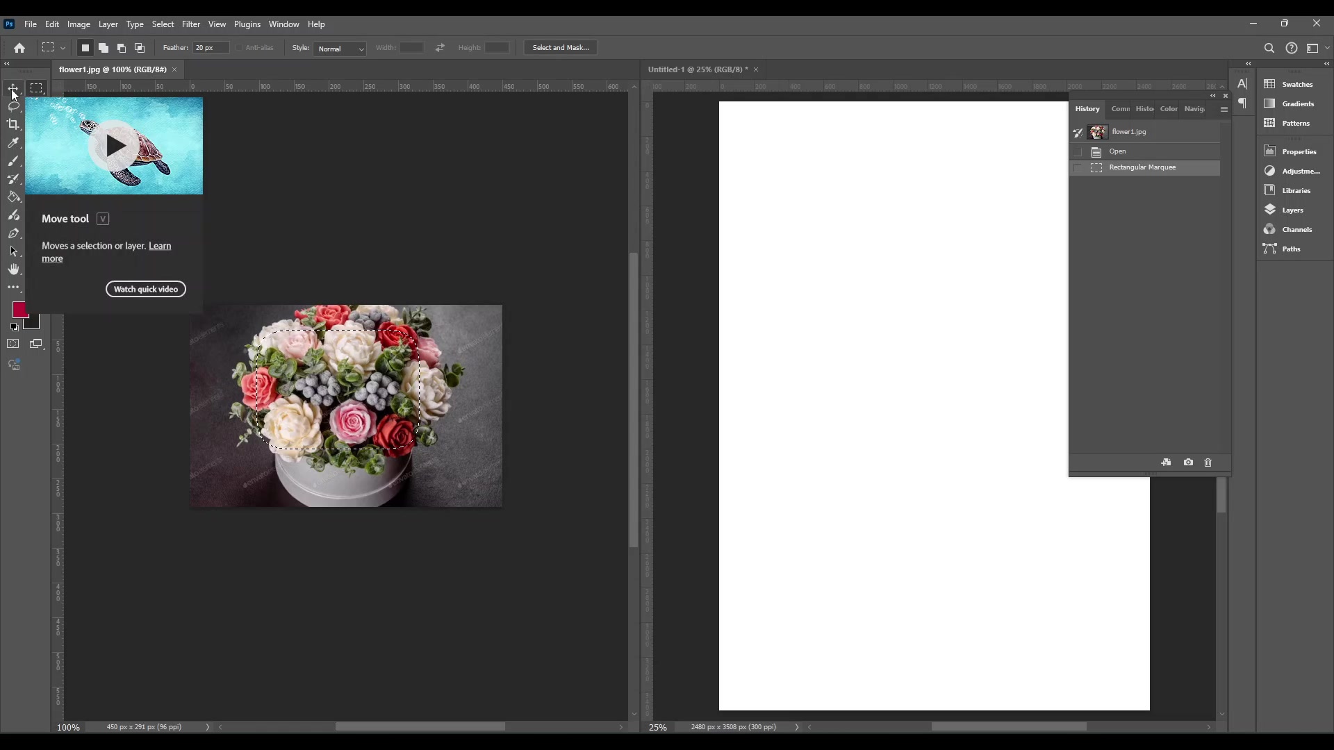Select the Hand tool
The image size is (1334, 750).
[x=13, y=269]
